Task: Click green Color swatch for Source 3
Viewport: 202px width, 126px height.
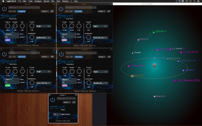Action: 8,85
